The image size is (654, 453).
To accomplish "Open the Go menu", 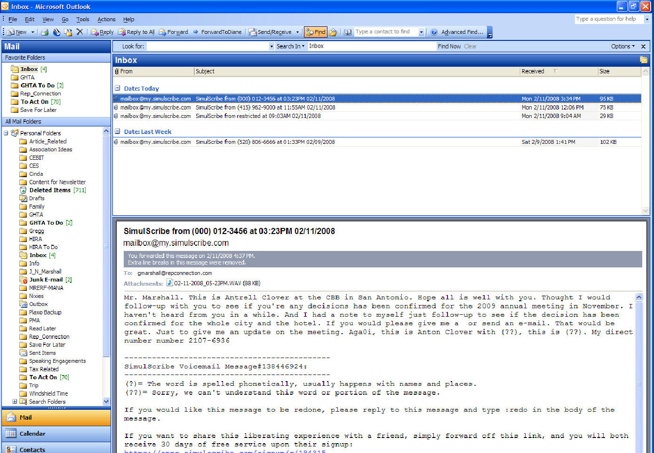I will (x=65, y=19).
